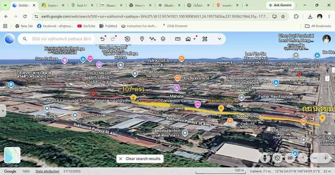Click Lan Pho Na Kluea Market label
Viewport: 335px width, 175px height.
(x=256, y=56)
